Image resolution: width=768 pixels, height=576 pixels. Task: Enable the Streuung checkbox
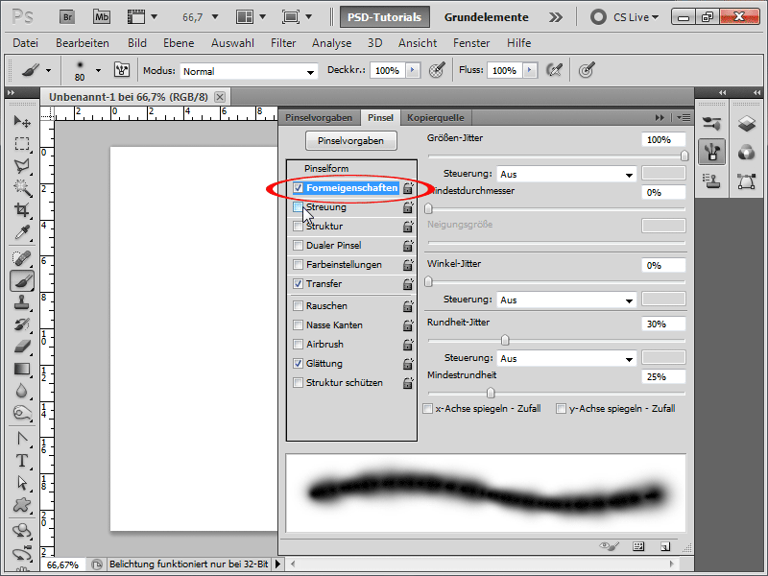298,207
